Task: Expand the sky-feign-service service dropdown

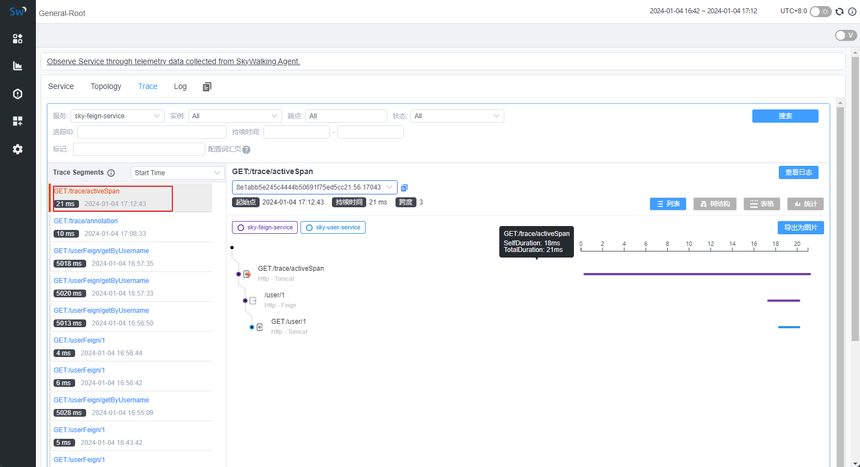Action: [x=117, y=116]
